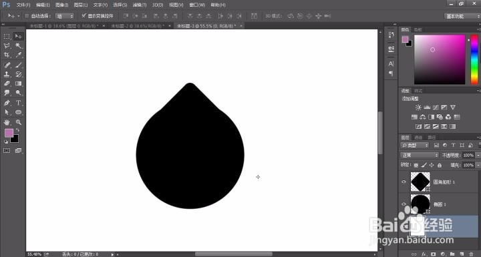Toggle lock position icon
The width and height of the screenshot is (481, 257).
pyautogui.click(x=432, y=165)
